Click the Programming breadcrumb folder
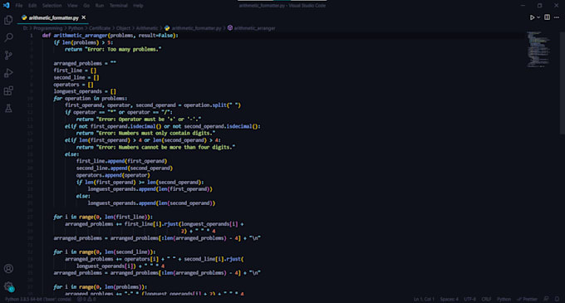This screenshot has width=565, height=303. [x=48, y=28]
